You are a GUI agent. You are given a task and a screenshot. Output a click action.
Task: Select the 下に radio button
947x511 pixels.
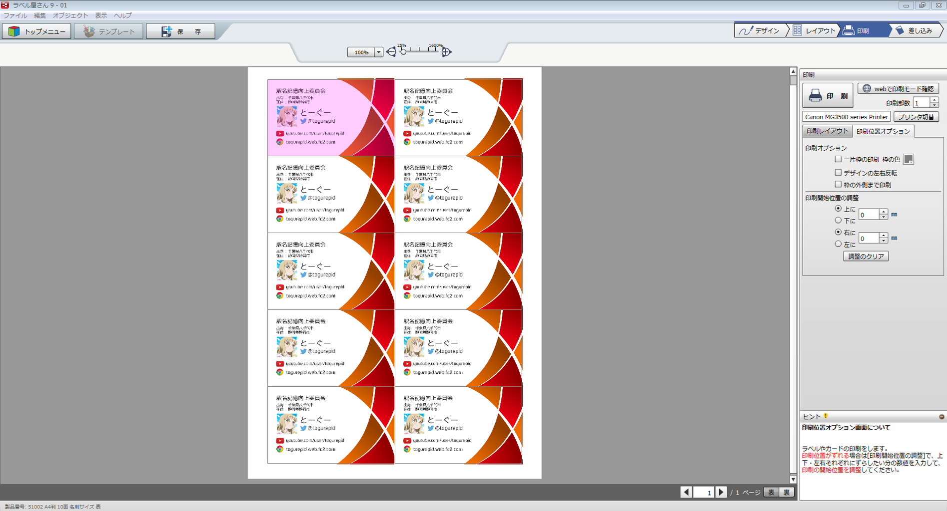pyautogui.click(x=838, y=220)
